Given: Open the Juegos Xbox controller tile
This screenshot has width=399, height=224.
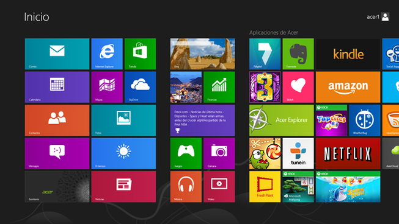Looking at the screenshot, I should 186,153.
